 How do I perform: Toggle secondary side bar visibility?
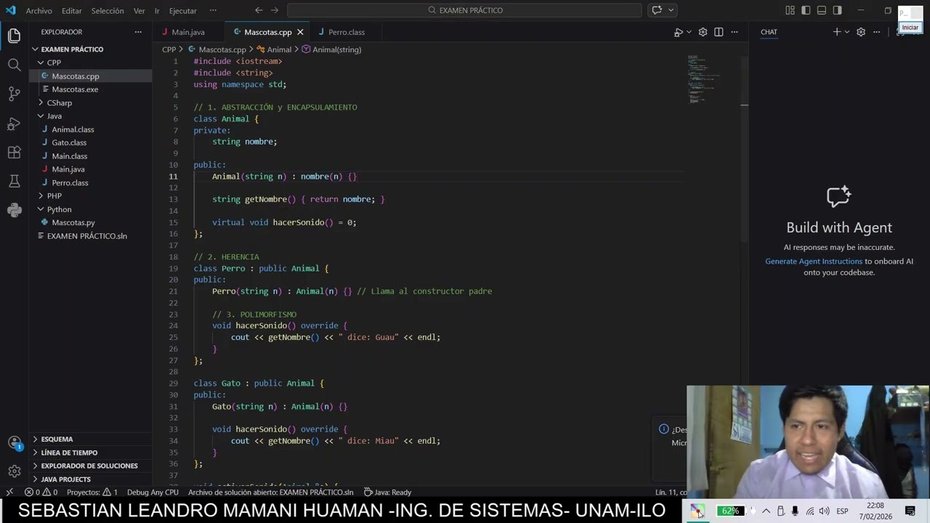pyautogui.click(x=838, y=10)
